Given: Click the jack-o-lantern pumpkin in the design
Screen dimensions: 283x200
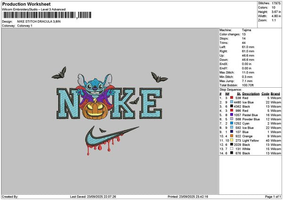Looking at the screenshot, I should (95, 109).
